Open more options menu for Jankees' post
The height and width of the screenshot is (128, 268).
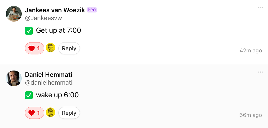pos(260,7)
